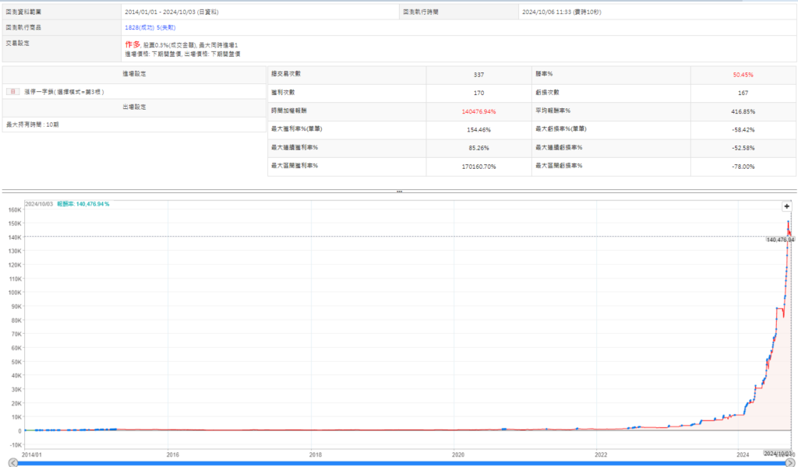This screenshot has height=467, width=798.
Task: Click the panel splitter handle above the chart
Action: tap(399, 191)
